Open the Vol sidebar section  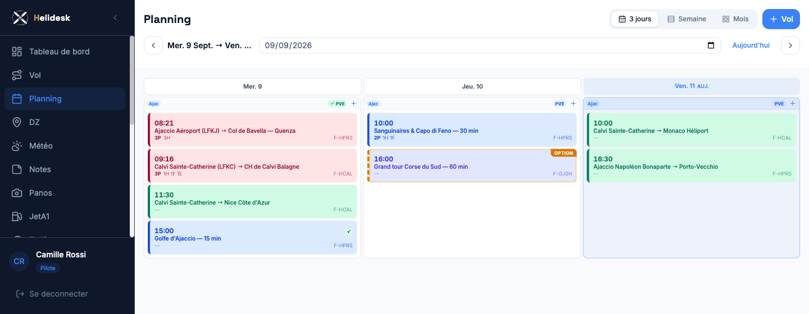tap(65, 75)
